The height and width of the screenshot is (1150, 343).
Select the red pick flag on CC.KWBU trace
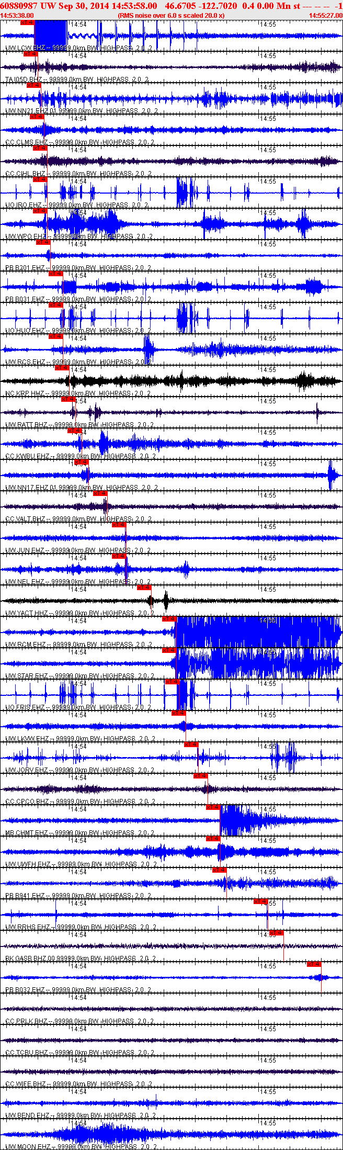point(75,431)
